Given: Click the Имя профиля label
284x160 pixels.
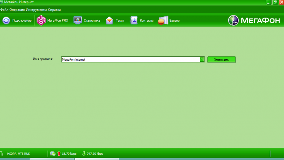Looking at the screenshot, I should [43, 59].
